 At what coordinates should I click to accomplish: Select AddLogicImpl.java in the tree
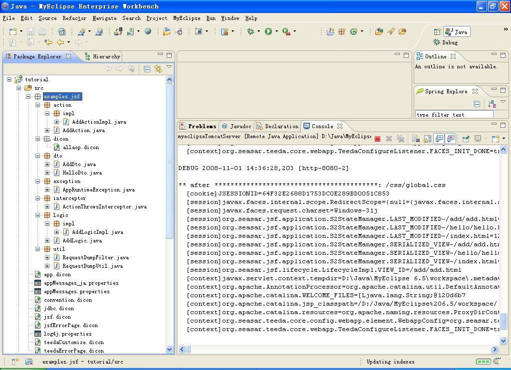pyautogui.click(x=97, y=232)
